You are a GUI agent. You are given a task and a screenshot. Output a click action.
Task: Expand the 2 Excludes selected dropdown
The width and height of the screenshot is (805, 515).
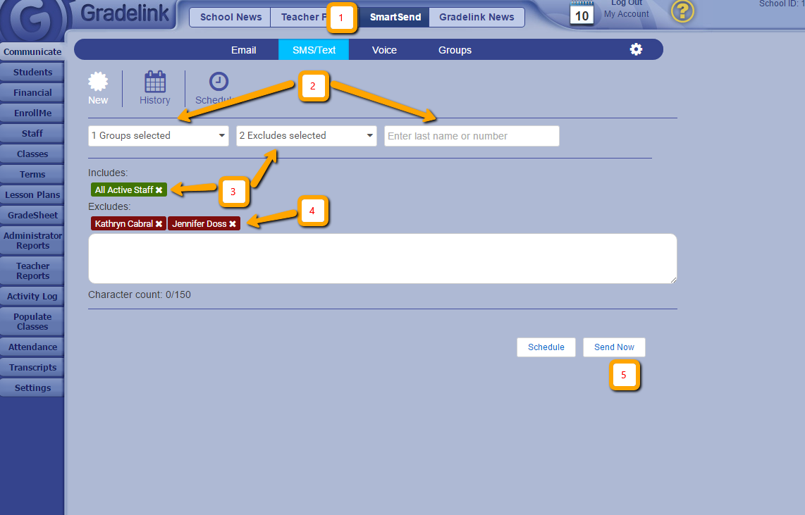(307, 136)
